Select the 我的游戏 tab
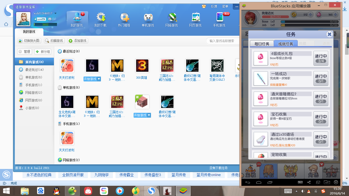This screenshot has width=349, height=196. [x=29, y=32]
